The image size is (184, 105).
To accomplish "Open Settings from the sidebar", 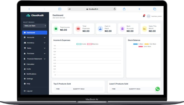I will point(30,79).
